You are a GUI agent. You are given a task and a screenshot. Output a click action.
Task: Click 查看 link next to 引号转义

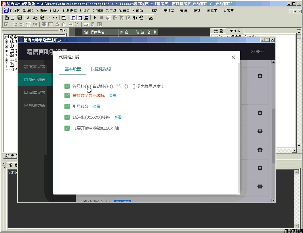point(97,106)
